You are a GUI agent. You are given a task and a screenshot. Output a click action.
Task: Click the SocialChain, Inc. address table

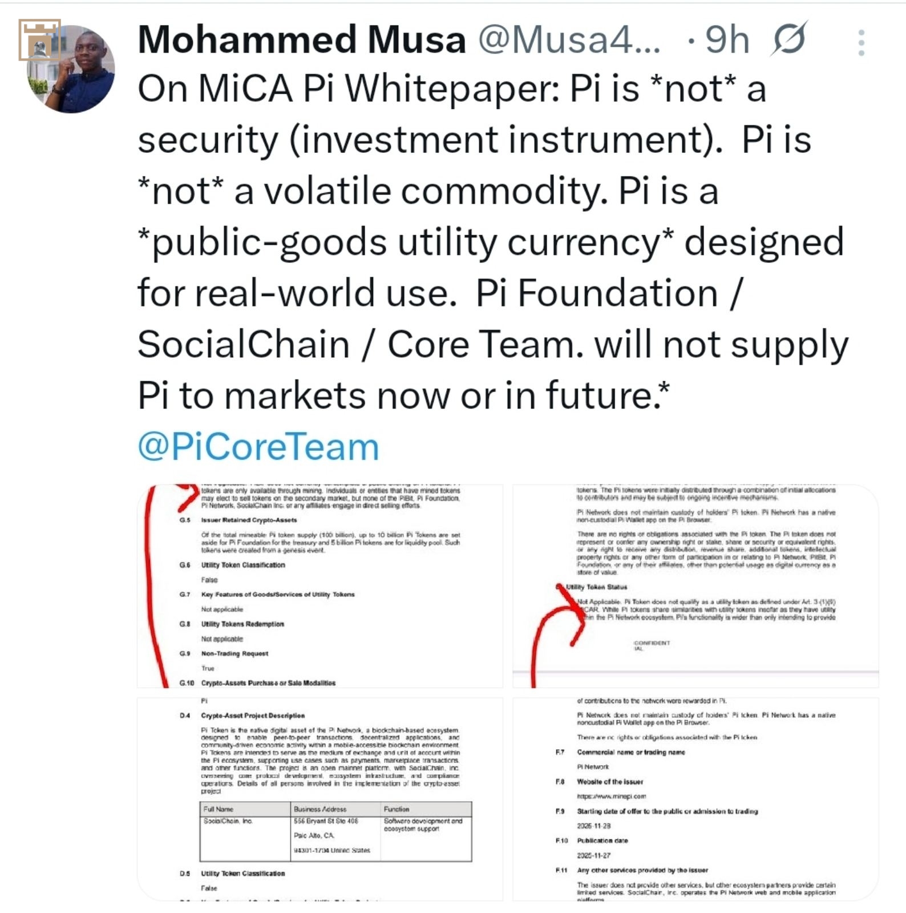[335, 831]
